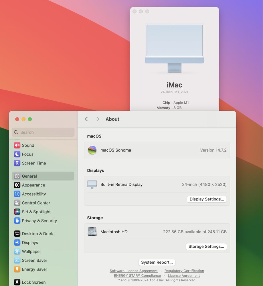Click Built-in Retina Display monitor icon
Image resolution: width=263 pixels, height=286 pixels.
(x=92, y=184)
